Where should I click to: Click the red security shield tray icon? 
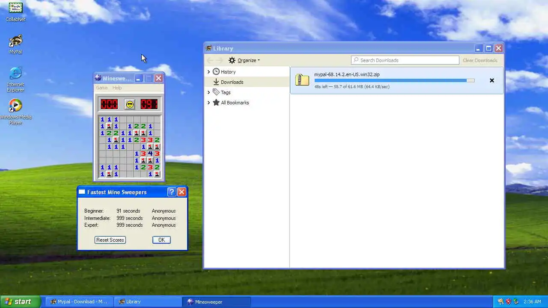pyautogui.click(x=508, y=302)
